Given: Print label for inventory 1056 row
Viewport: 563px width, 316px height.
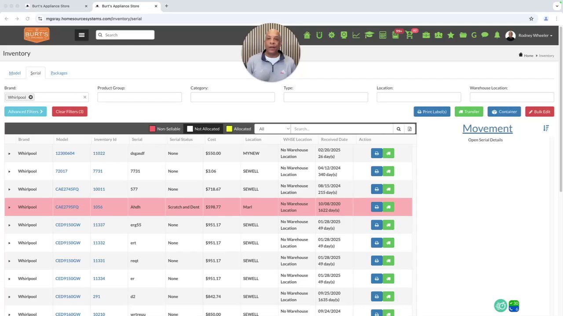Looking at the screenshot, I should pyautogui.click(x=377, y=207).
